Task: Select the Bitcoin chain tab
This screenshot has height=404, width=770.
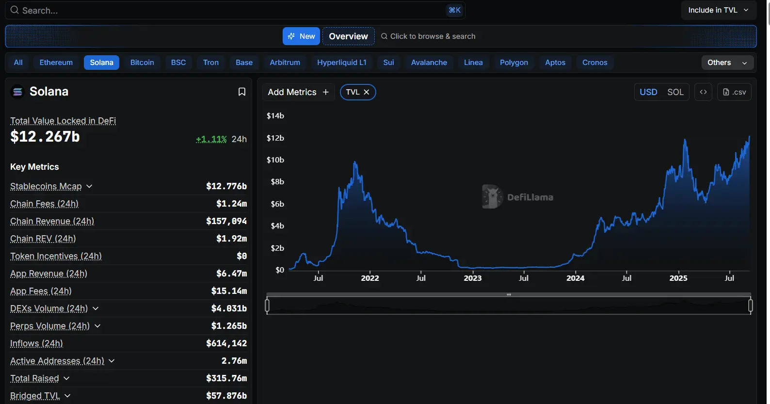Action: (x=142, y=63)
